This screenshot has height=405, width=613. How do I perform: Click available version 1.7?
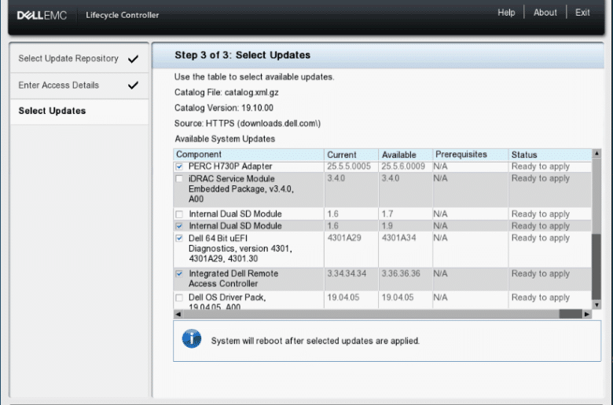click(x=387, y=214)
